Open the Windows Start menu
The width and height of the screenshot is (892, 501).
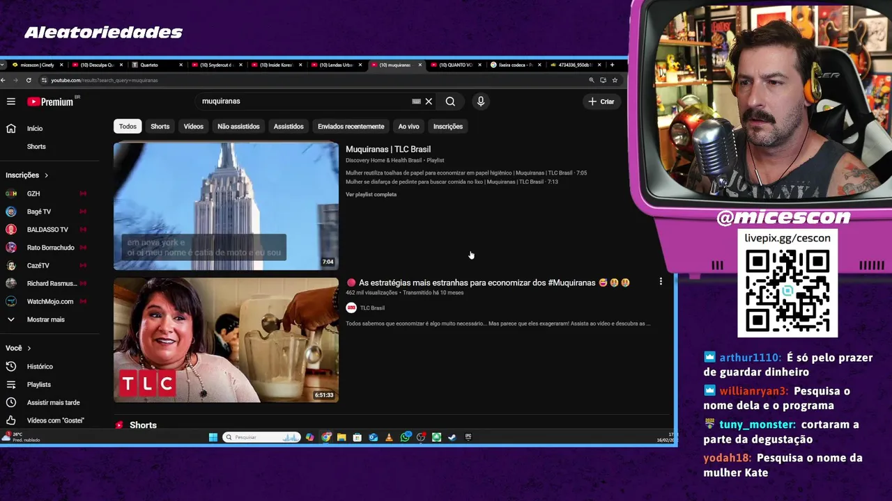[213, 438]
